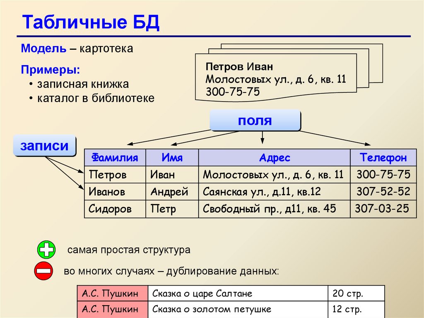Select the 'Адрес' column header
The width and height of the screenshot is (424, 318).
click(x=274, y=158)
